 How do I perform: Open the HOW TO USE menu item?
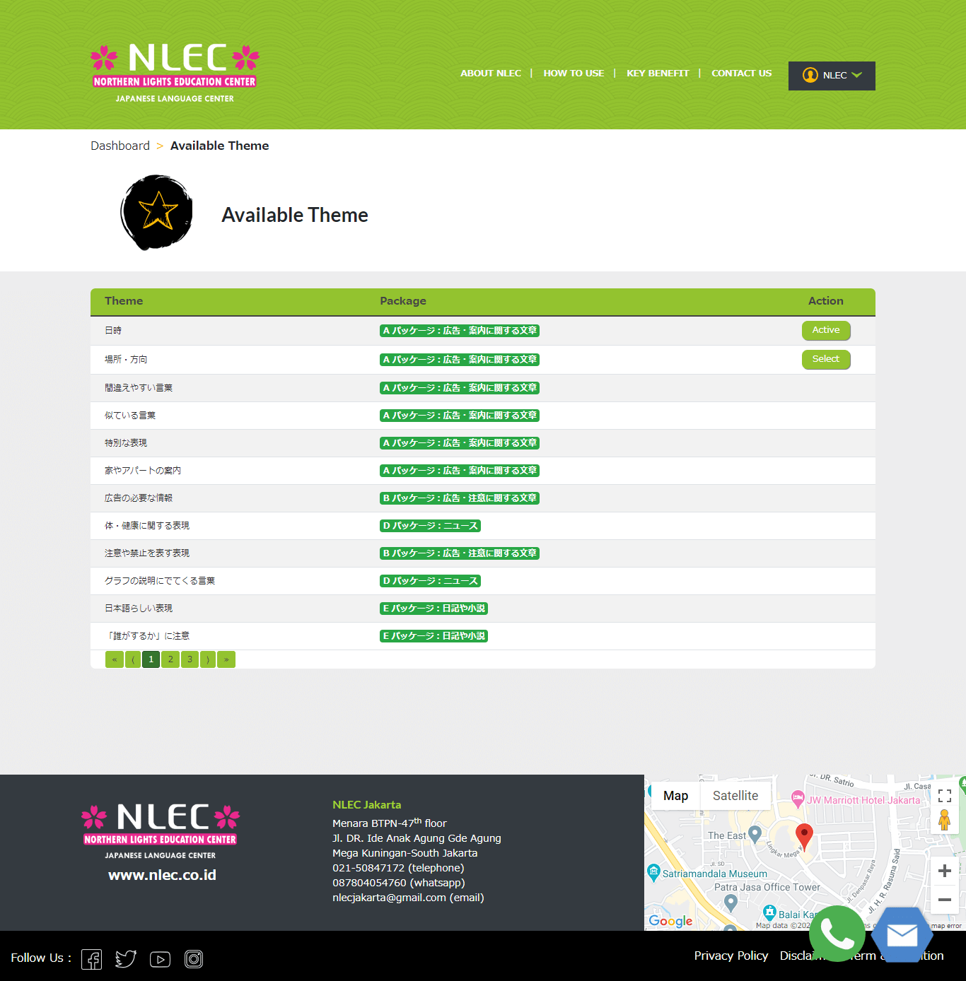pyautogui.click(x=574, y=74)
